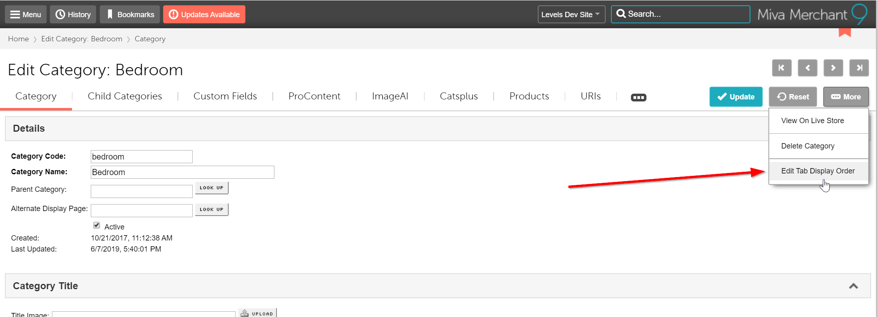Switch to Child Categories tab
This screenshot has height=317, width=878.
tap(125, 96)
